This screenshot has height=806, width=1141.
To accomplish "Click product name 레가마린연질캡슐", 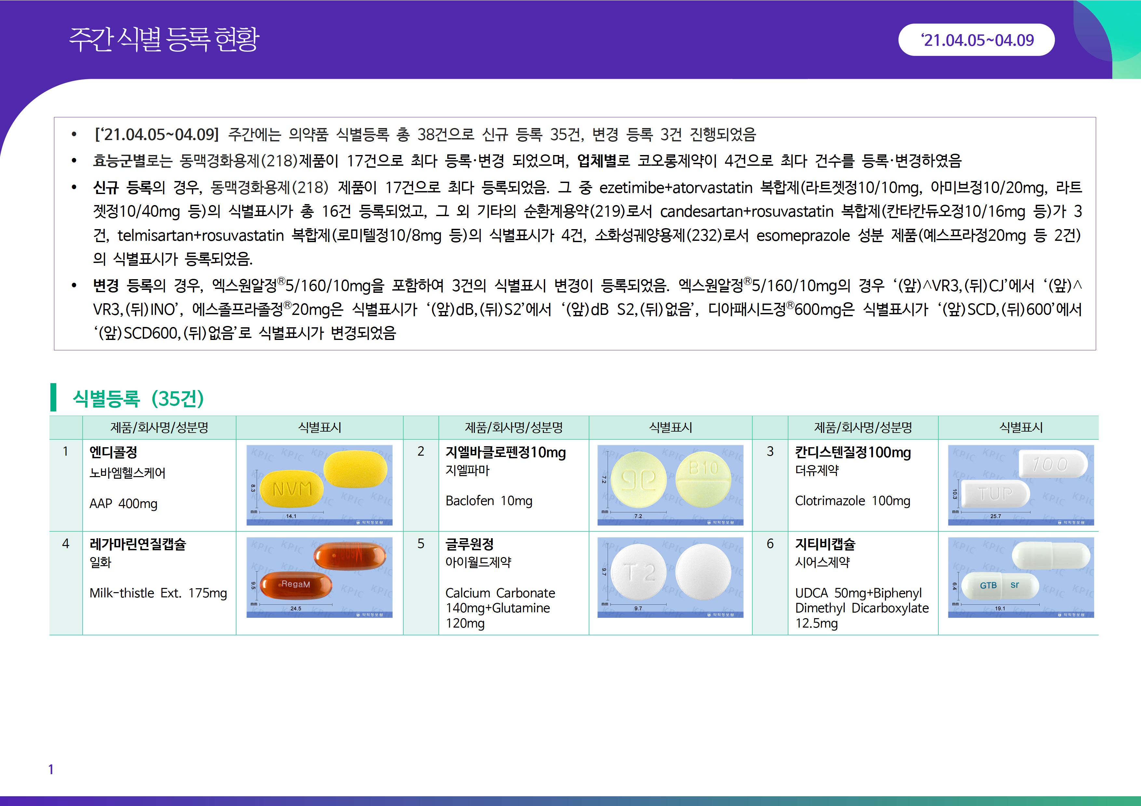I will [138, 544].
